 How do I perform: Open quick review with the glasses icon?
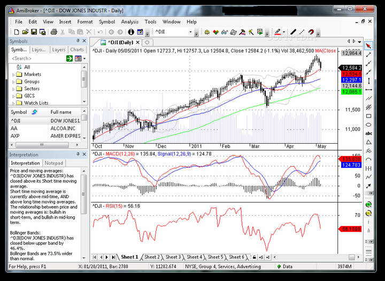pos(225,32)
